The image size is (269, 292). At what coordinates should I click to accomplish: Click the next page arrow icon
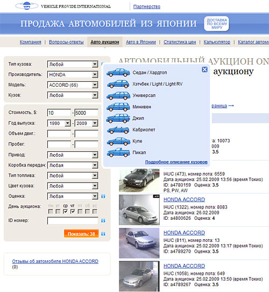tap(231, 106)
